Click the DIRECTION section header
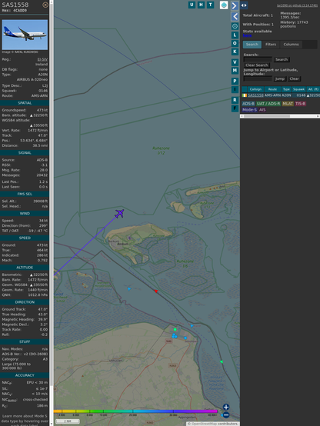Image resolution: width=320 pixels, height=426 pixels. 25,302
